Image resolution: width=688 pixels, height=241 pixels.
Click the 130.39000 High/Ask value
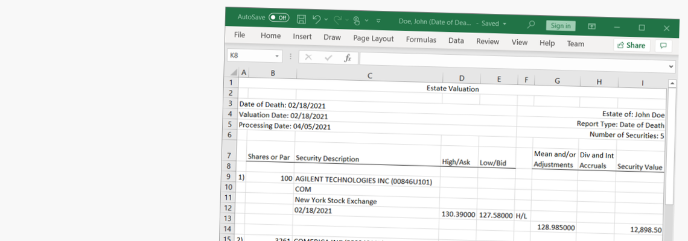point(457,214)
